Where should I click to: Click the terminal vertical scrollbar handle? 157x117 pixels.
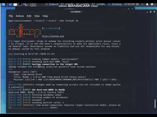[x=155, y=104]
